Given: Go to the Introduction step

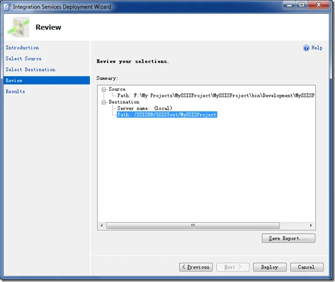Looking at the screenshot, I should coord(22,48).
